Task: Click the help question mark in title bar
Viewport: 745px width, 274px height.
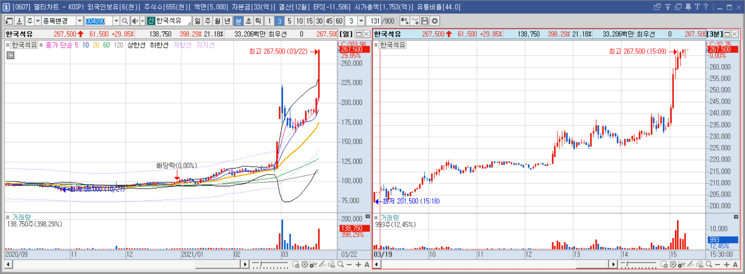Action: [706, 7]
